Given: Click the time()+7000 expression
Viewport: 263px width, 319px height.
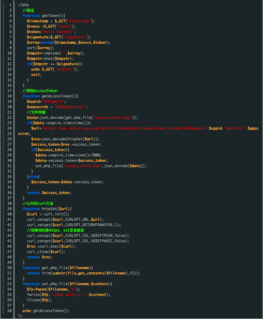Looking at the screenshot, I should tap(88, 155).
